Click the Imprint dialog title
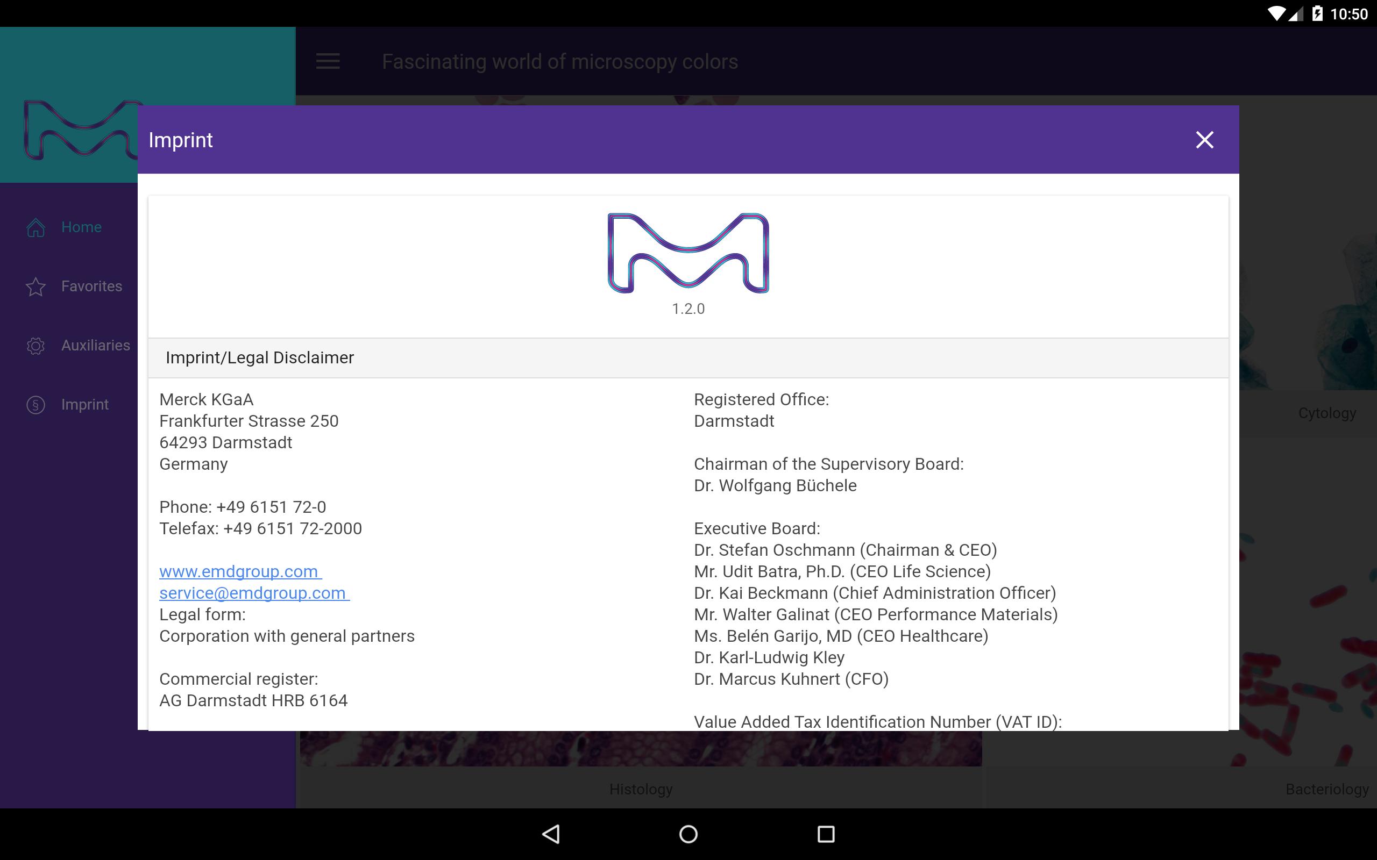This screenshot has height=860, width=1377. (x=180, y=140)
